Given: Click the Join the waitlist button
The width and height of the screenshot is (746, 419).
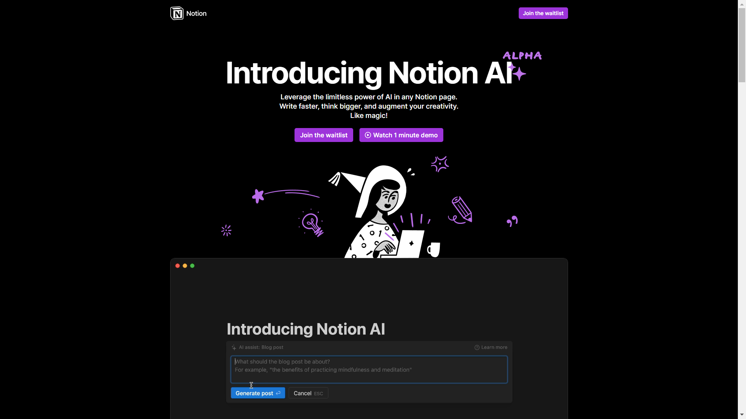Looking at the screenshot, I should (324, 135).
